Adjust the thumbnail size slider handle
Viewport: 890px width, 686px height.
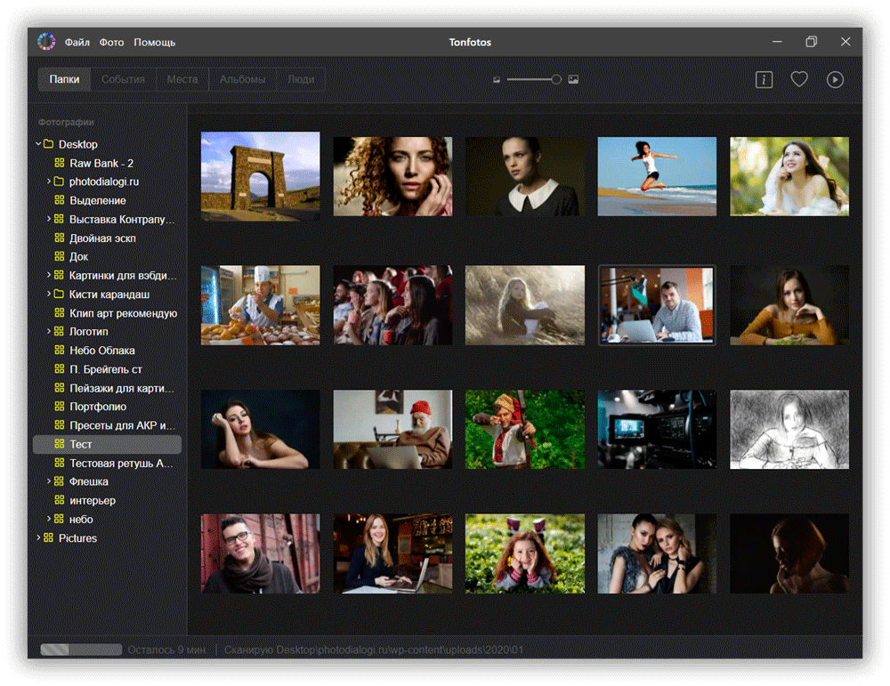(556, 79)
